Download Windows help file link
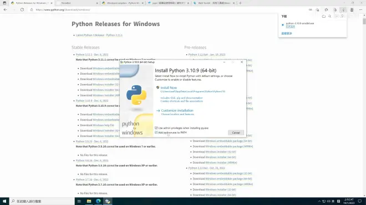 pos(103,125)
